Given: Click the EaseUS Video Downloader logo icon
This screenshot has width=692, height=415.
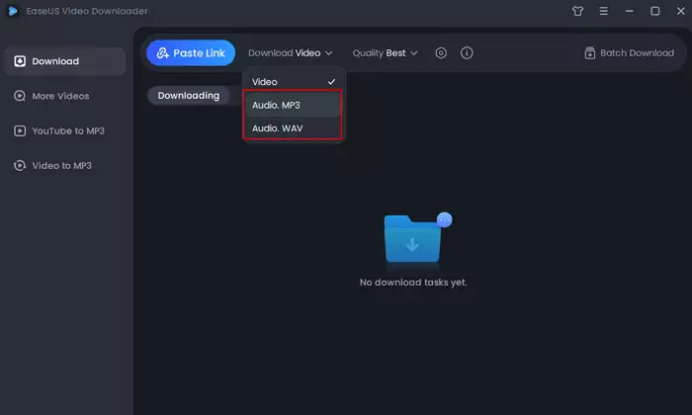Looking at the screenshot, I should pyautogui.click(x=13, y=11).
